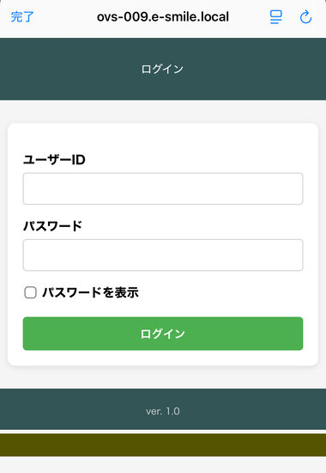Click the パスワードを表示 label text

[x=90, y=292]
